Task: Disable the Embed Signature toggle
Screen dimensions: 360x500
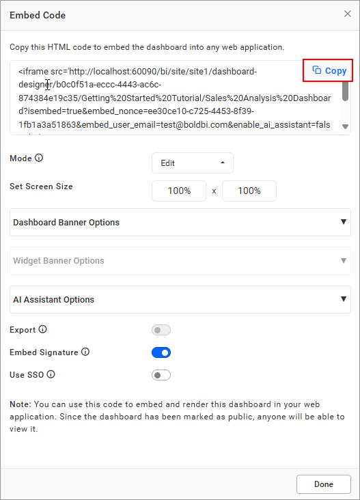Action: (161, 352)
